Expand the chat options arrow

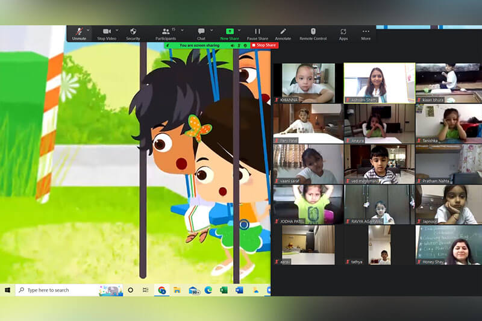[x=211, y=30]
